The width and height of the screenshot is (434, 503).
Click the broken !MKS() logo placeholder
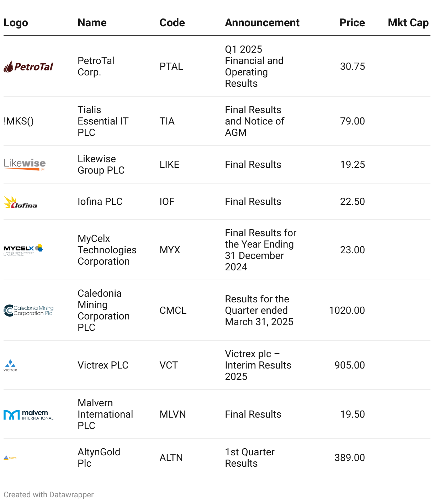tap(18, 121)
